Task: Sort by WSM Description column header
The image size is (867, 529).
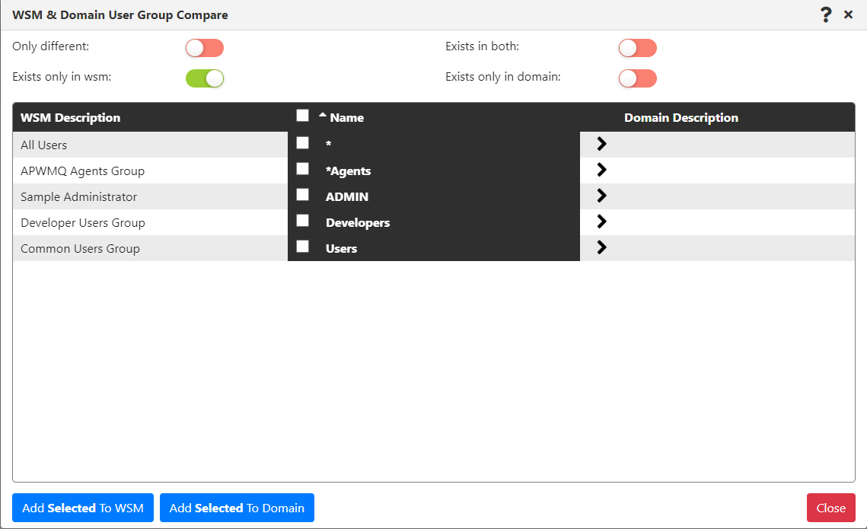Action: click(x=70, y=118)
